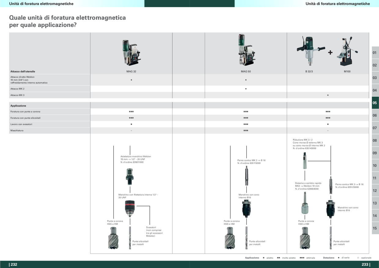Viewport: 379px width, 268px height.
Task: Open chapter tab 15
Action: (375, 228)
